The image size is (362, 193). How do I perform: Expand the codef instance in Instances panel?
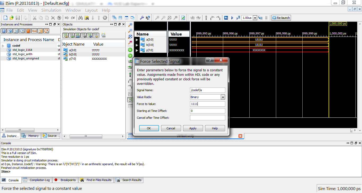coord(3,45)
